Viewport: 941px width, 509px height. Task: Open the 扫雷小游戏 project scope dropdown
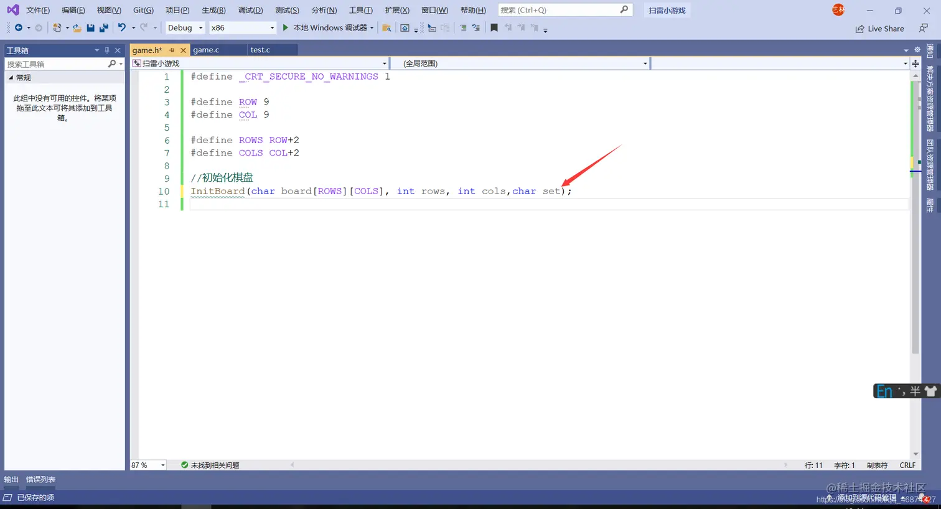tap(260, 63)
